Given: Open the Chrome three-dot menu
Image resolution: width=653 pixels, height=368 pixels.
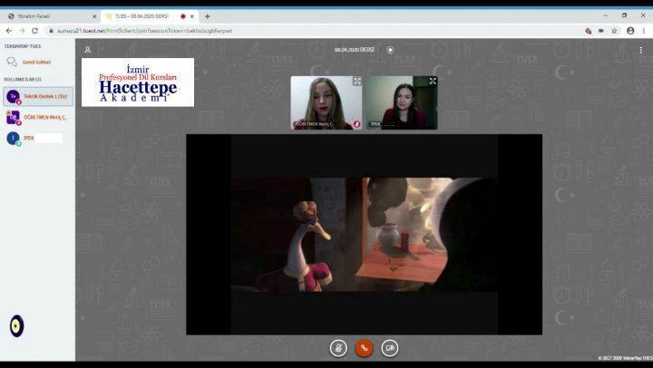Looking at the screenshot, I should tap(644, 31).
